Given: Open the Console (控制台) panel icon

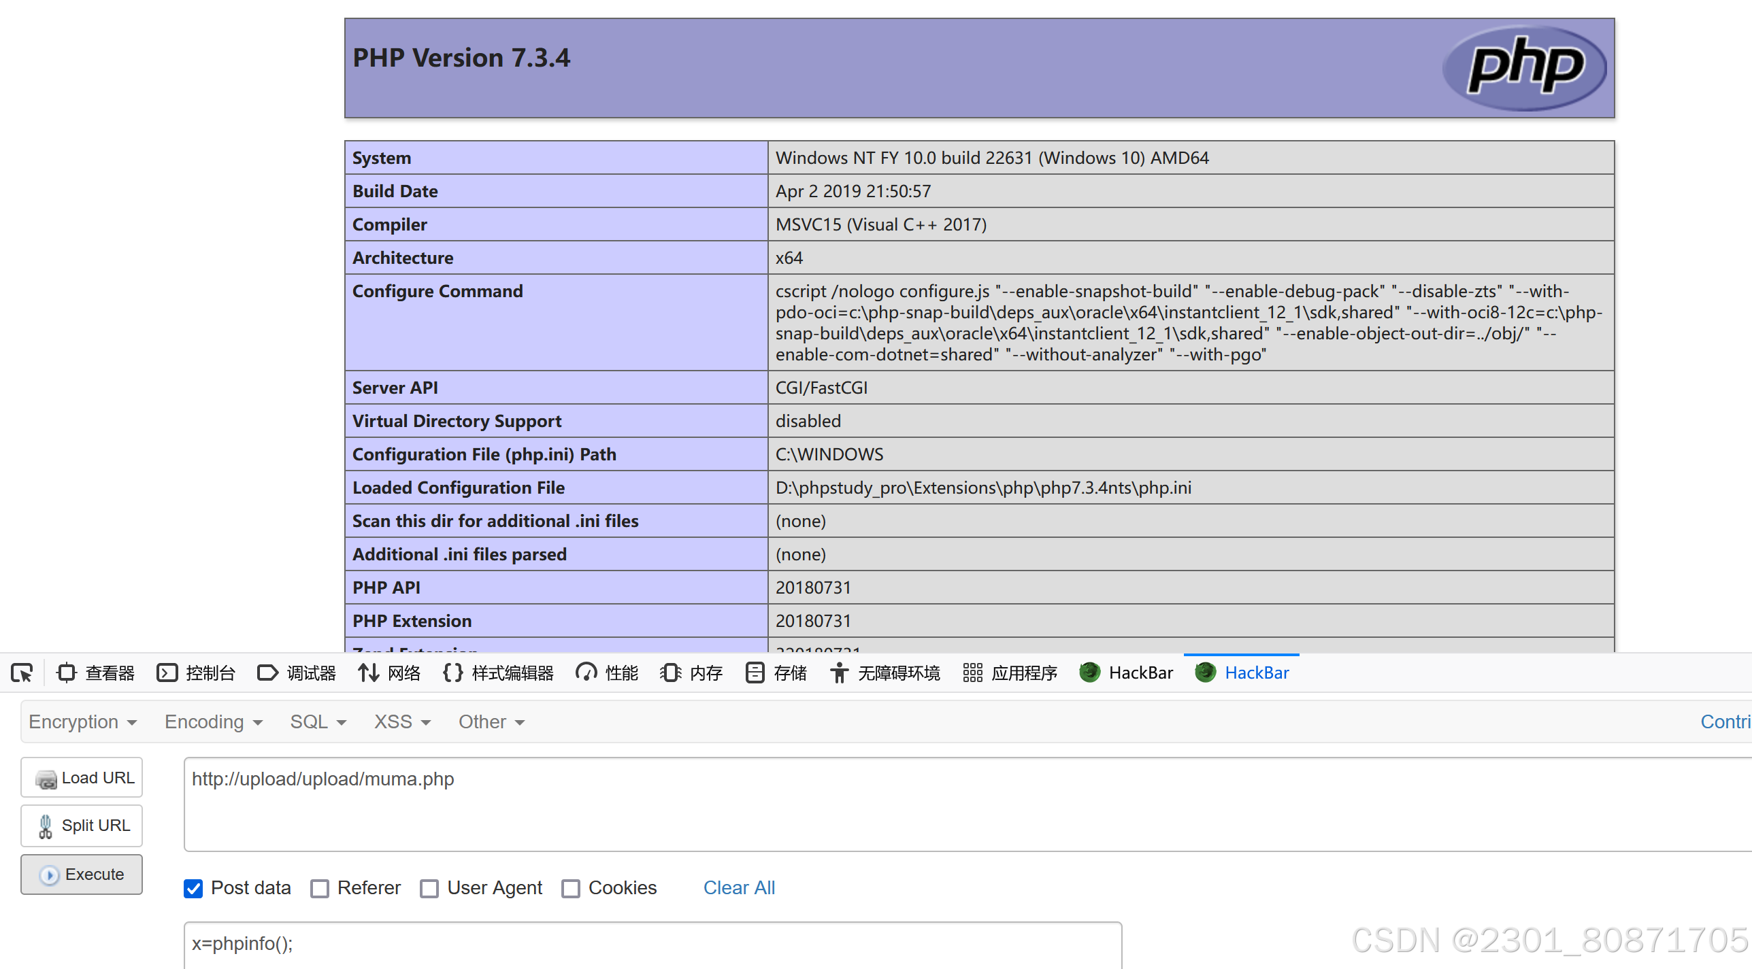Looking at the screenshot, I should point(167,673).
